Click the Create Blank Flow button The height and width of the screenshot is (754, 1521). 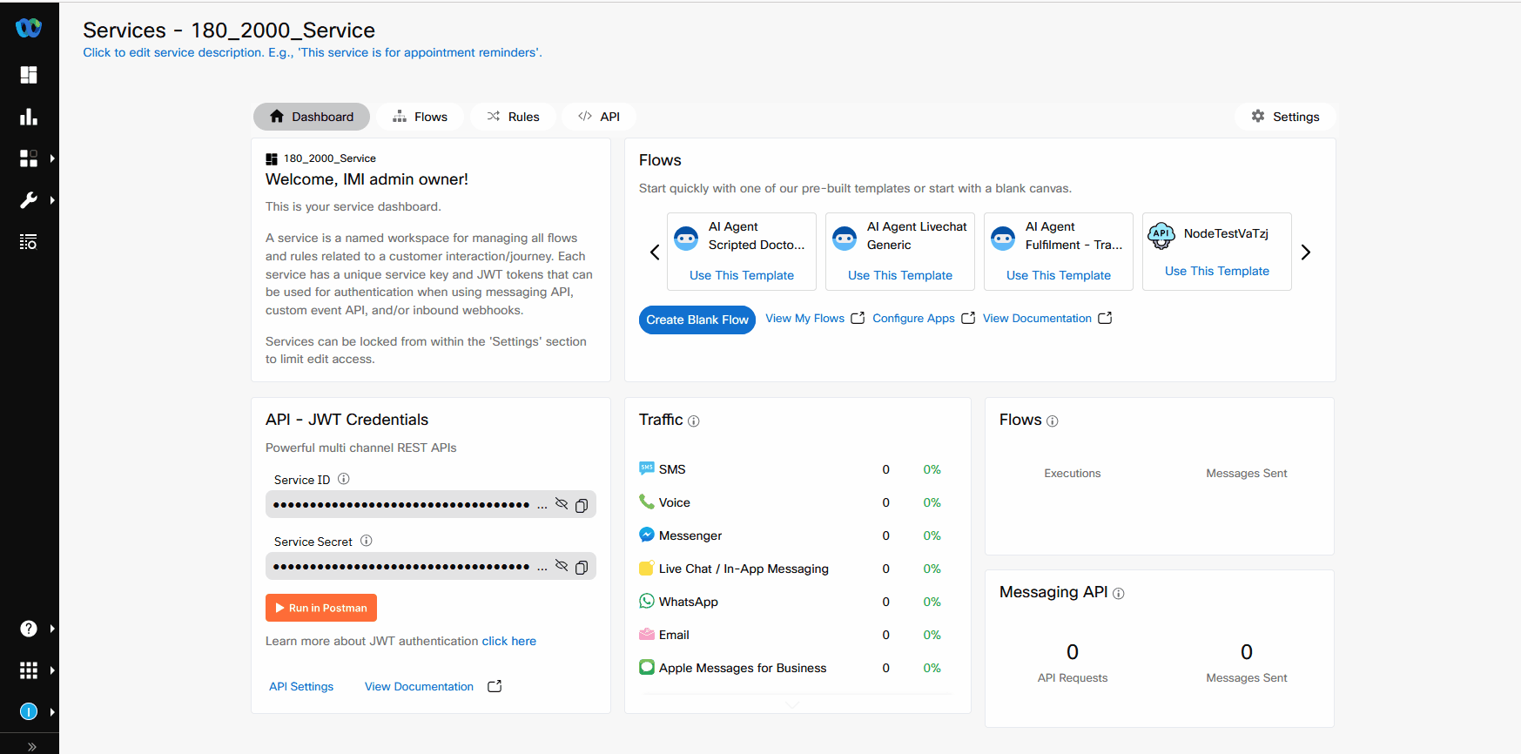point(697,320)
